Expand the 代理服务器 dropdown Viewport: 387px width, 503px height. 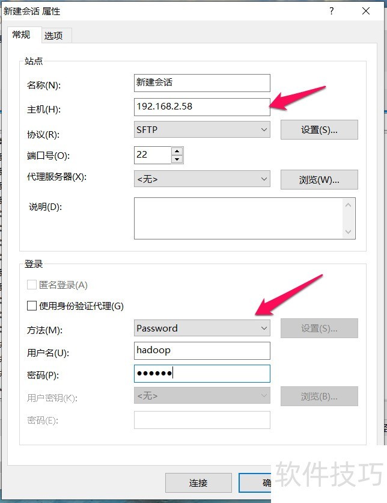(202, 179)
